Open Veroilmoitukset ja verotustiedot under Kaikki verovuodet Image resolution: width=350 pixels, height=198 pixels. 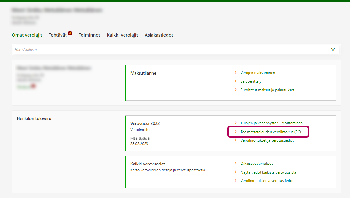[267, 181]
